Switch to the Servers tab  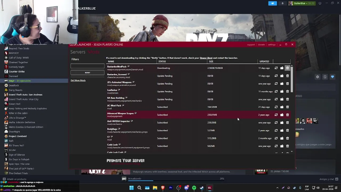tap(78, 52)
